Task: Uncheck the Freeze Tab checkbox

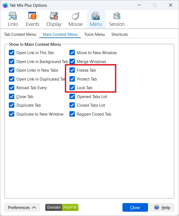Action: coord(72,70)
